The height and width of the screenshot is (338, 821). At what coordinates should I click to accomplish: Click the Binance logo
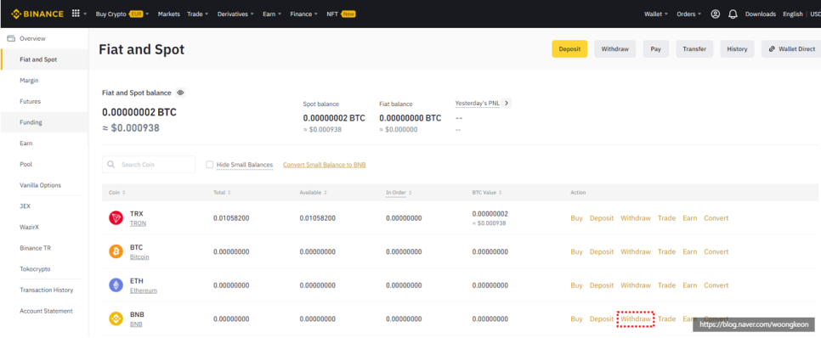pos(37,14)
